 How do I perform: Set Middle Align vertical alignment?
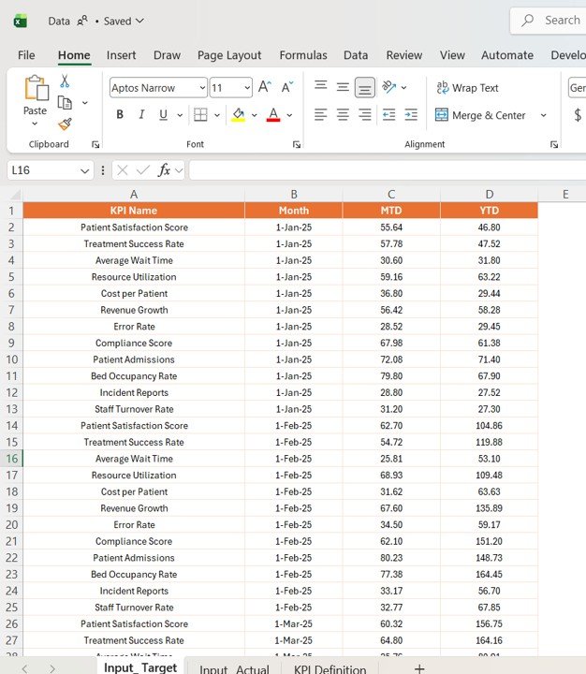coord(343,87)
